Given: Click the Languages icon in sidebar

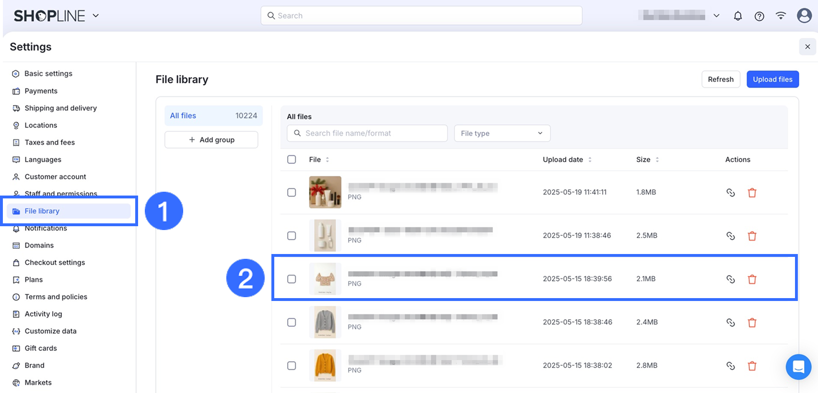Looking at the screenshot, I should (x=16, y=160).
